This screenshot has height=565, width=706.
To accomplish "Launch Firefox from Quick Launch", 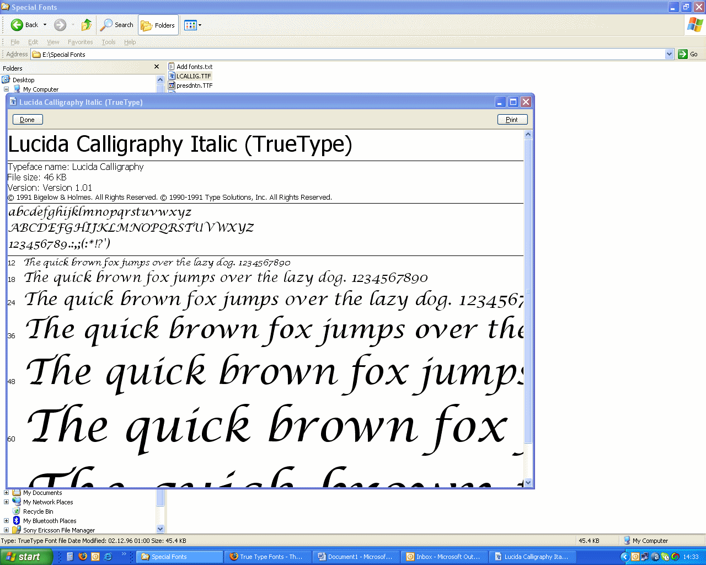I will [x=83, y=557].
